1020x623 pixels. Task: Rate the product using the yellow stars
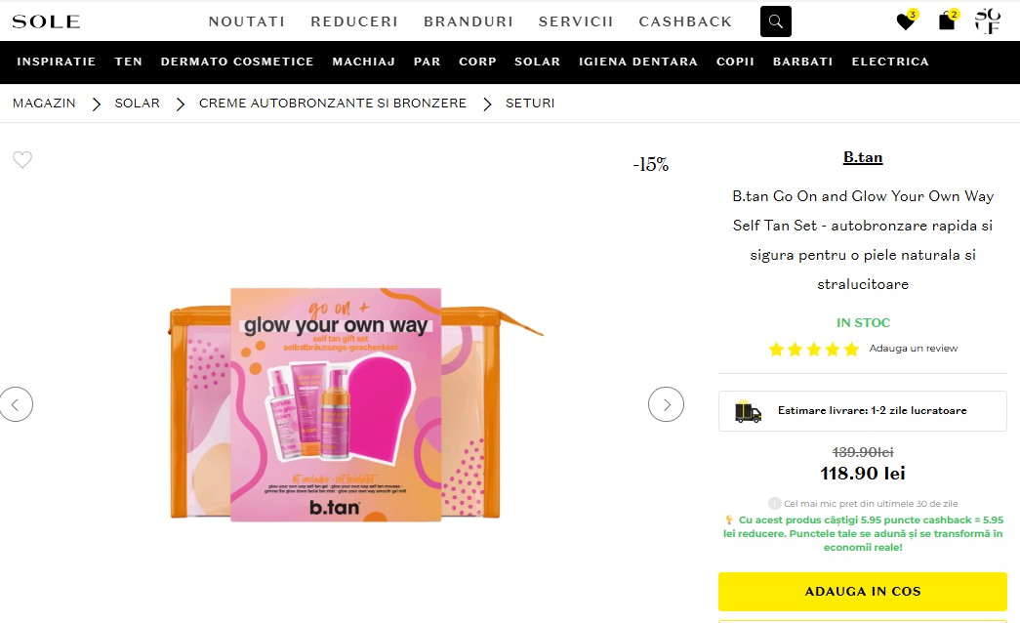click(x=813, y=349)
